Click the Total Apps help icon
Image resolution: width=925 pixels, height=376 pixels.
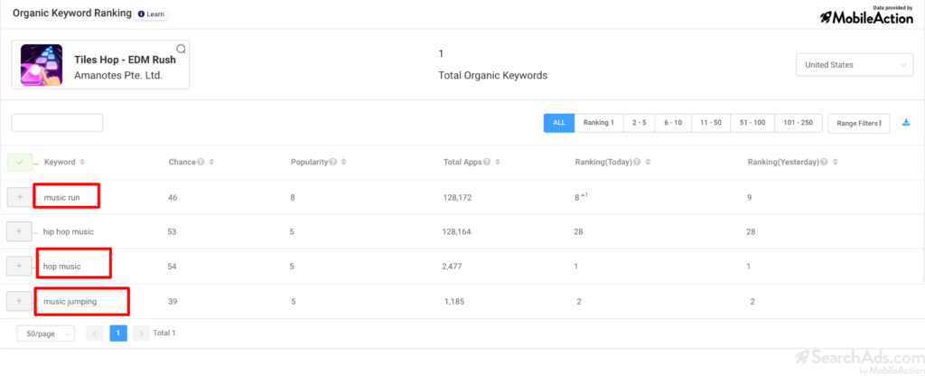[486, 162]
